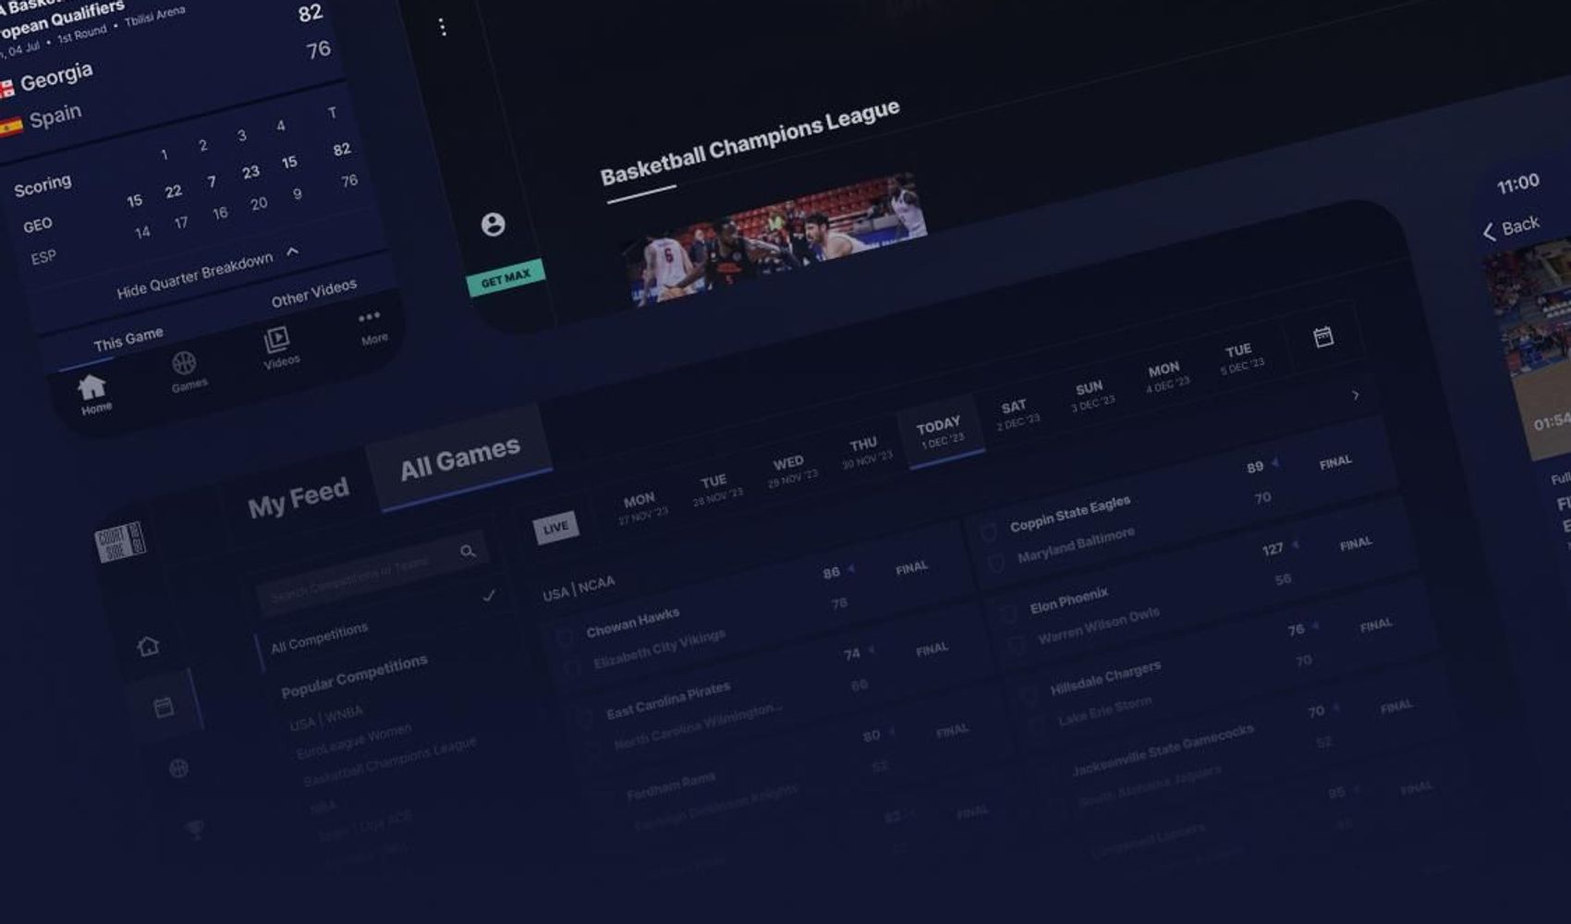Click the Elizabeth City Vikings team name
Image resolution: width=1571 pixels, height=924 pixels.
(659, 650)
